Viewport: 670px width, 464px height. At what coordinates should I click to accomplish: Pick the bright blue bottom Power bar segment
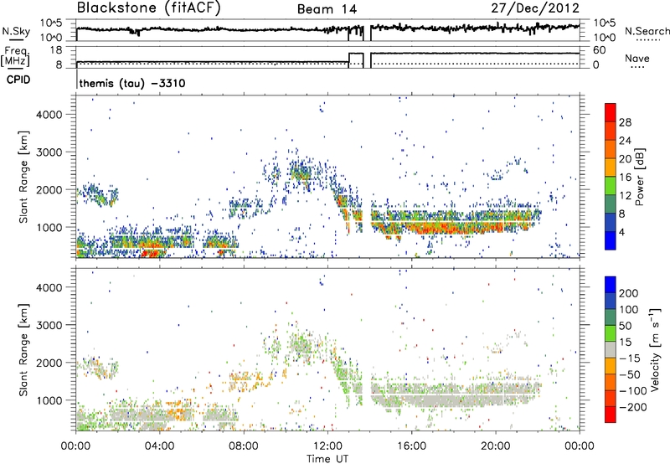(x=611, y=240)
